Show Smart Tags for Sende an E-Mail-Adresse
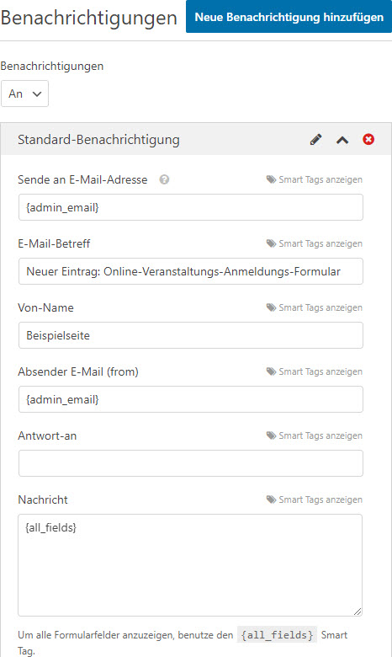The height and width of the screenshot is (657, 392). [x=314, y=179]
